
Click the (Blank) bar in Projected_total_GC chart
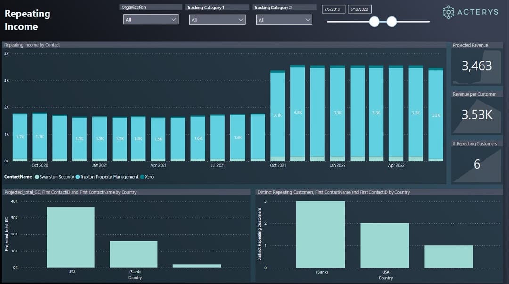tap(134, 254)
